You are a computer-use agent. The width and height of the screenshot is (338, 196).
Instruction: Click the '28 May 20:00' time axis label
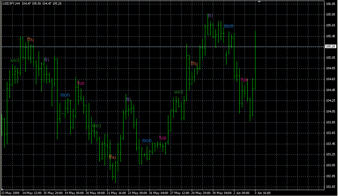point(200,193)
